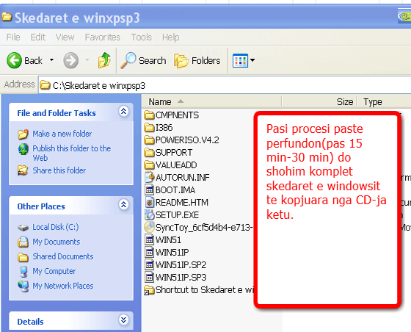Open the Help menu
The image size is (411, 332).
pyautogui.click(x=170, y=37)
